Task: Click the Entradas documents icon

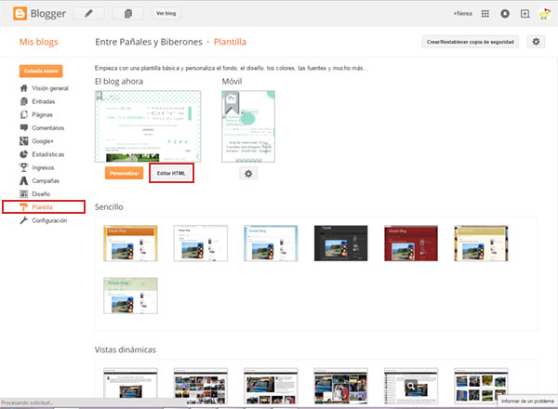Action: tap(24, 101)
